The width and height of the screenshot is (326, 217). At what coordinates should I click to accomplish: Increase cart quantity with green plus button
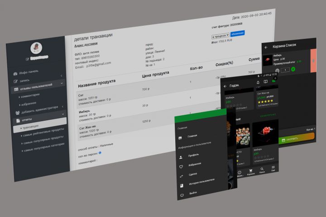pos(293,69)
